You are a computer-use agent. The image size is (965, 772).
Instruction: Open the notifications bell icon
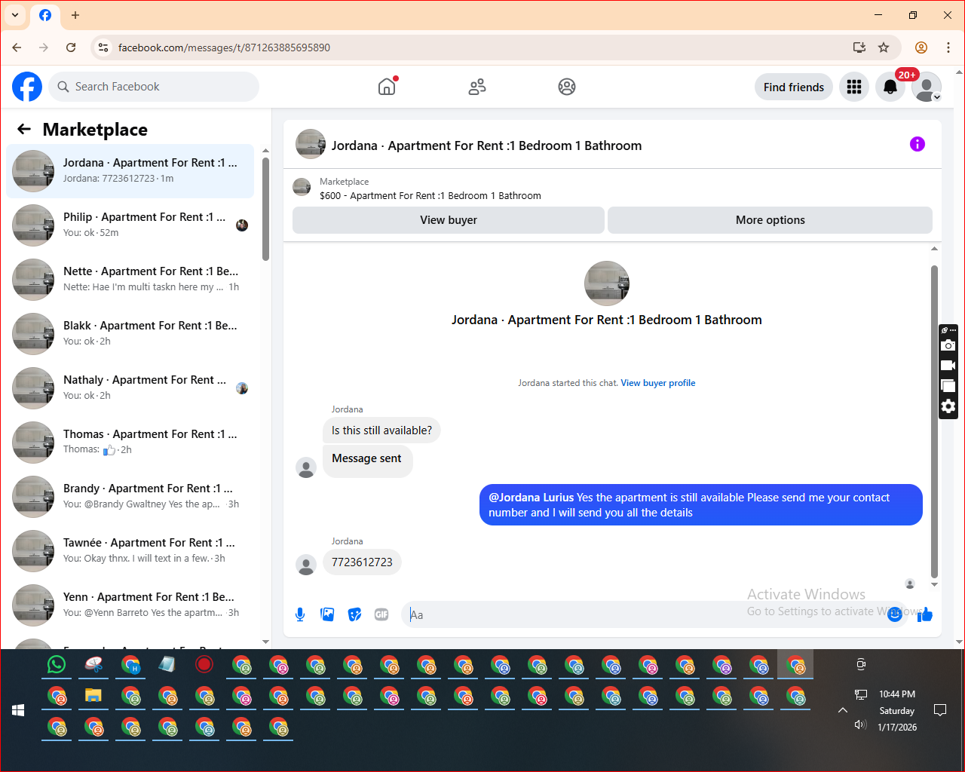[x=890, y=87]
